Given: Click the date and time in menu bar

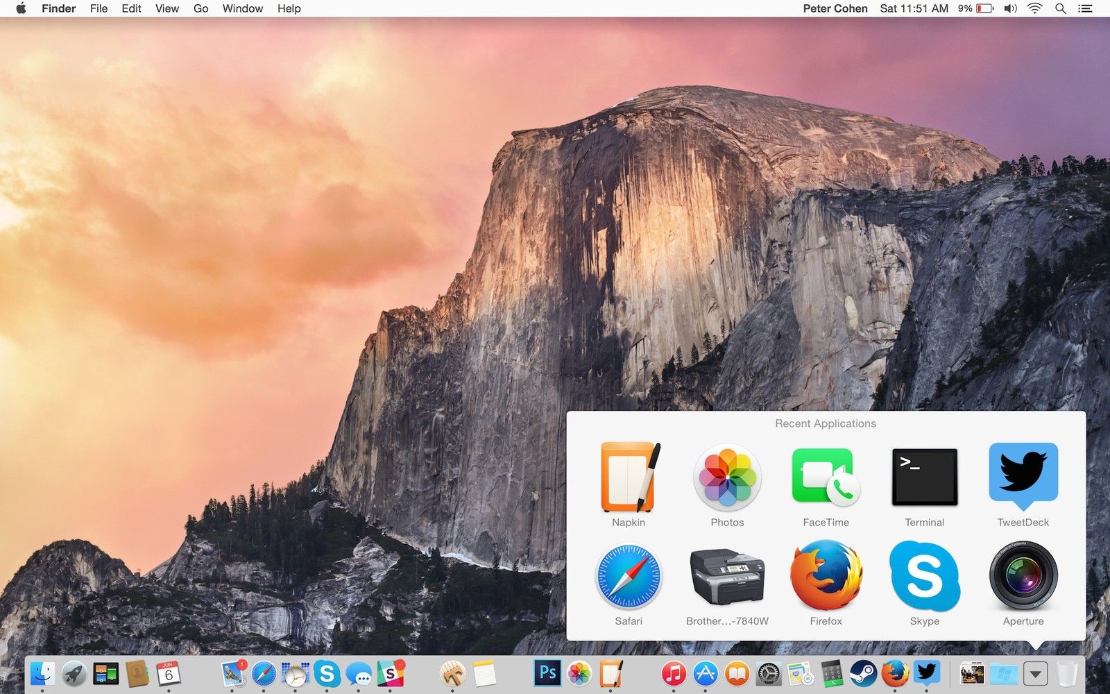Looking at the screenshot, I should coord(914,8).
